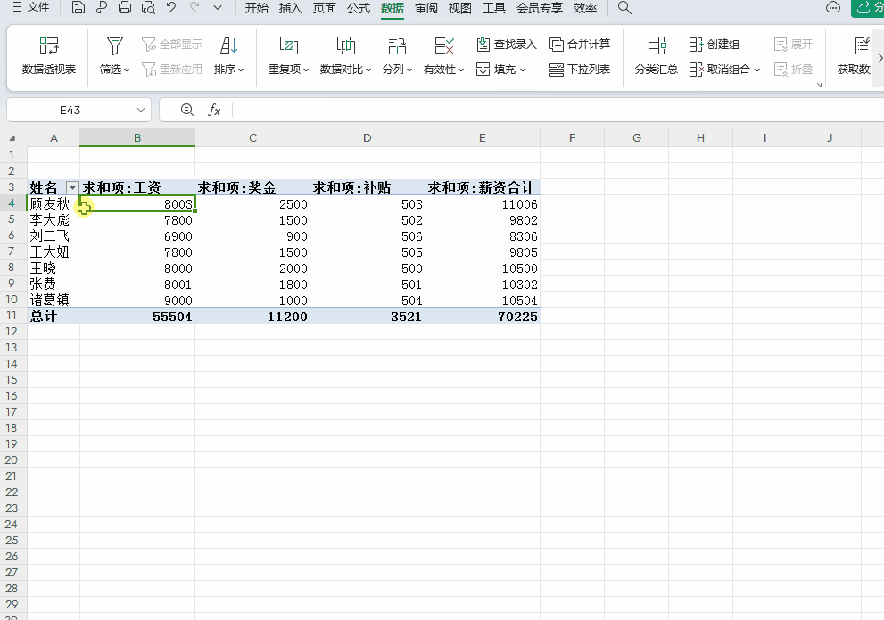884x620 pixels.
Task: Open the 数据透视表 (PivotTable) tool
Action: tap(49, 54)
